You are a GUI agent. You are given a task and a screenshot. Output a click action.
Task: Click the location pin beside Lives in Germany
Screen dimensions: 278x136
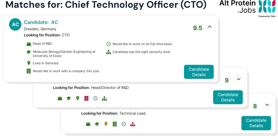point(29,63)
